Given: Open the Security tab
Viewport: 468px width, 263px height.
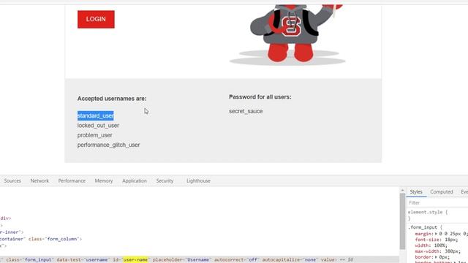Looking at the screenshot, I should (x=165, y=180).
